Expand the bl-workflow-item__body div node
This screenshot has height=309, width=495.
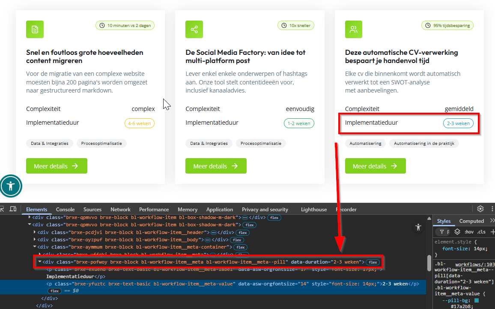[35, 240]
